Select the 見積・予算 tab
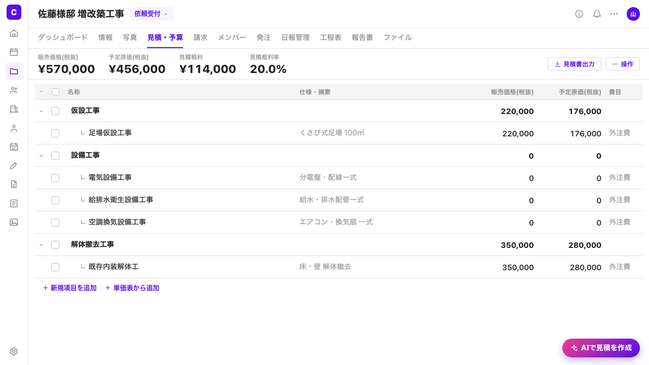Viewport: 649px width, 365px height. point(165,38)
